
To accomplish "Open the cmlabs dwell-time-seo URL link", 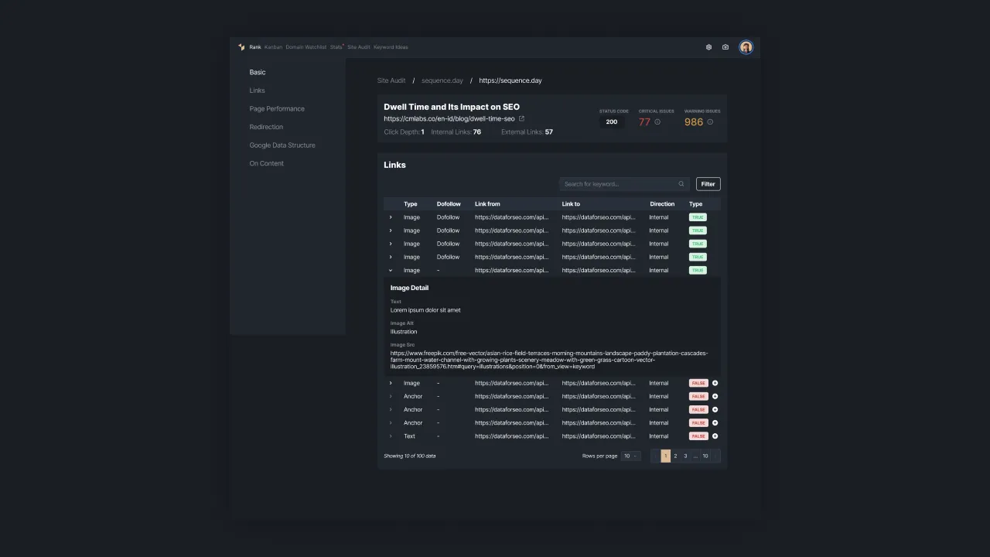I will point(449,119).
